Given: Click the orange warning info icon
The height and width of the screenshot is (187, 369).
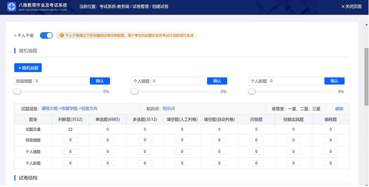Looking at the screenshot, I should pos(62,35).
